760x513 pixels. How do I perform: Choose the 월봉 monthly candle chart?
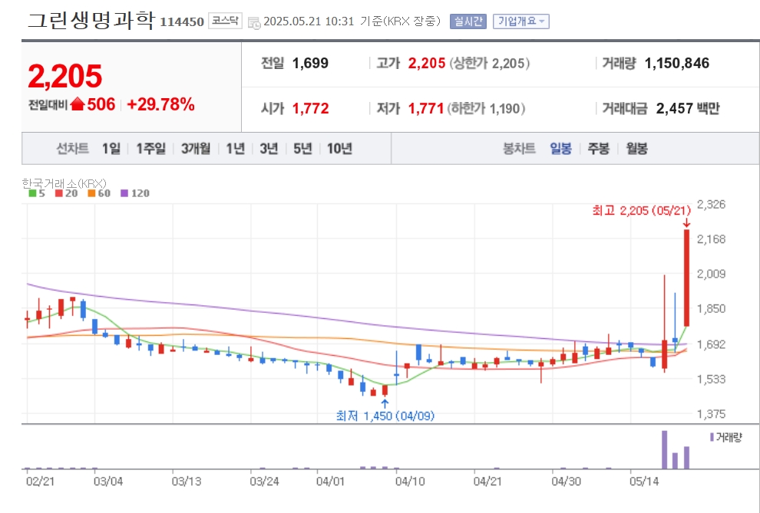coord(636,149)
